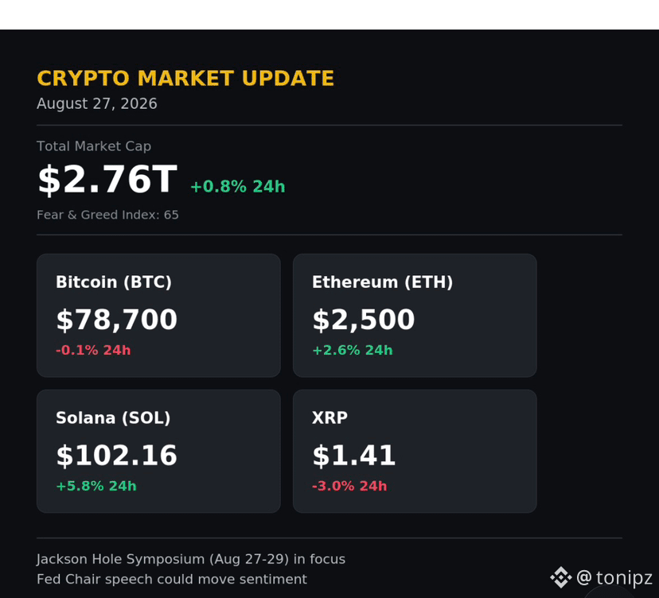This screenshot has width=659, height=598.
Task: Open the XRP price card
Action: click(x=415, y=451)
